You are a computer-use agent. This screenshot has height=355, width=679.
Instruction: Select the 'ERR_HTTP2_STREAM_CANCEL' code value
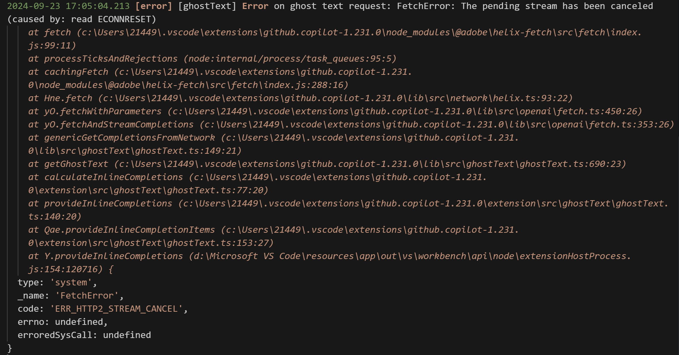pyautogui.click(x=116, y=309)
